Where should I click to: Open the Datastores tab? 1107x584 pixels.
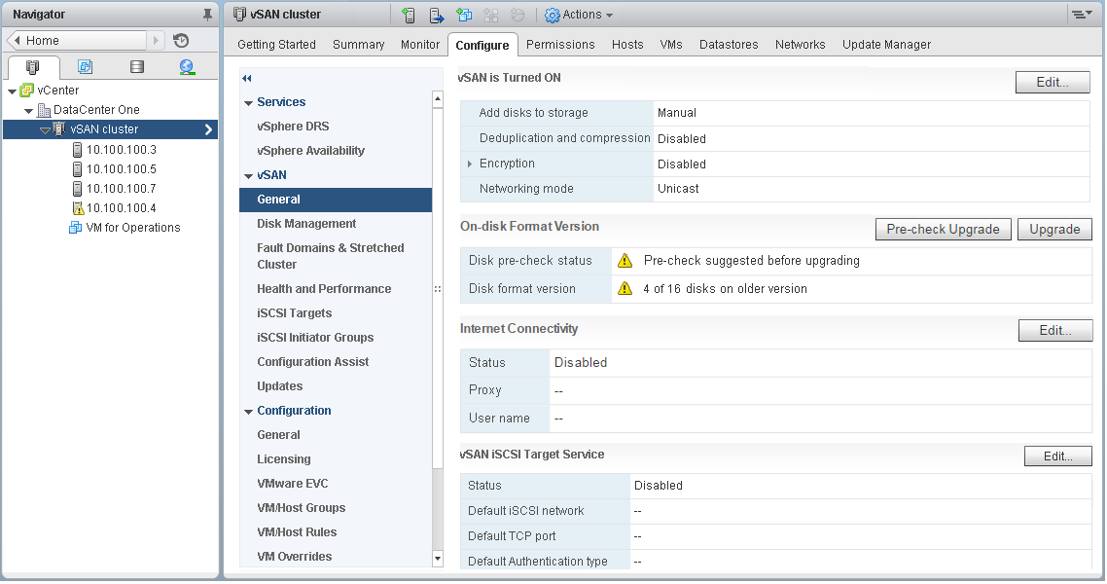[729, 45]
